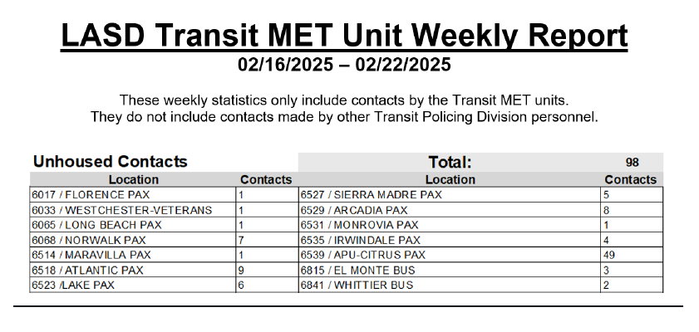This screenshot has width=699, height=332.
Task: Click the LASD Transit MET Unit Weekly Report title
Action: [x=344, y=36]
